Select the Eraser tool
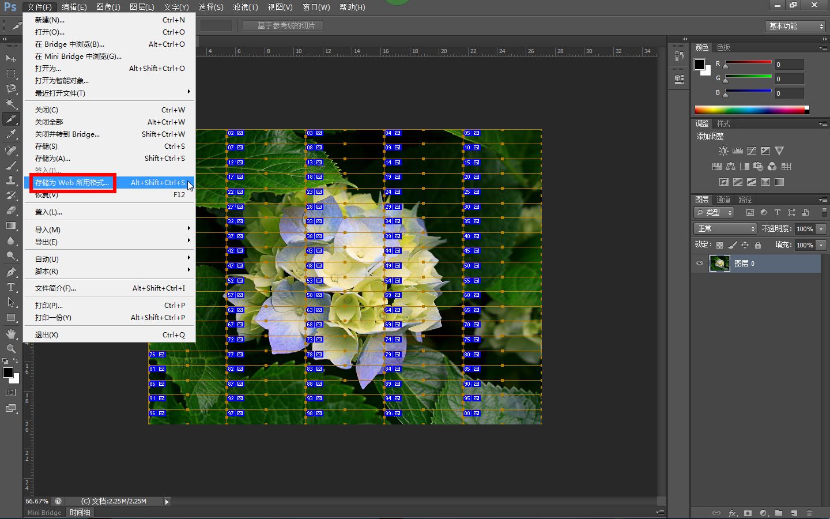This screenshot has height=519, width=830. coord(11,210)
